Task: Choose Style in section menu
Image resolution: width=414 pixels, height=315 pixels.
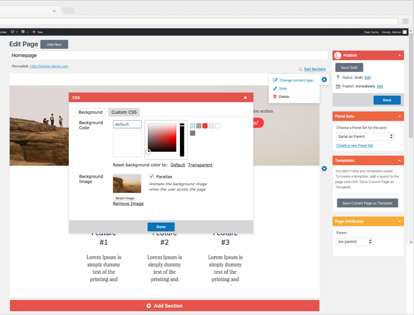Action: (282, 88)
